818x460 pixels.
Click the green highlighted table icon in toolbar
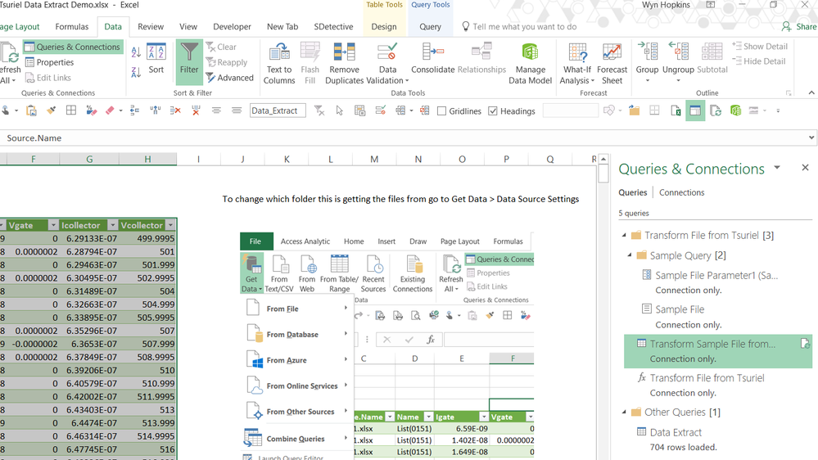click(695, 110)
